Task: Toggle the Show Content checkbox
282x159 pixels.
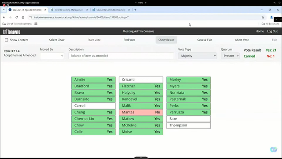Action: point(7,40)
